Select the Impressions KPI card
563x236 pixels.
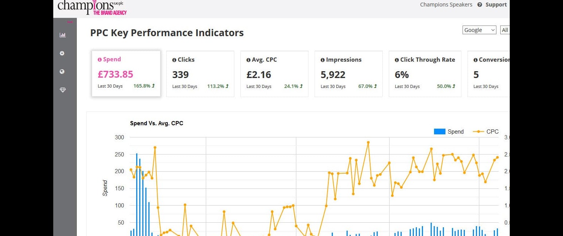348,74
